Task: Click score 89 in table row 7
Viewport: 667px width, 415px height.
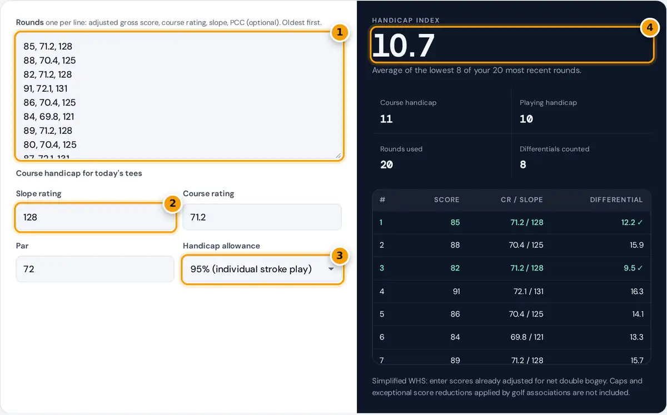Action: coord(455,360)
